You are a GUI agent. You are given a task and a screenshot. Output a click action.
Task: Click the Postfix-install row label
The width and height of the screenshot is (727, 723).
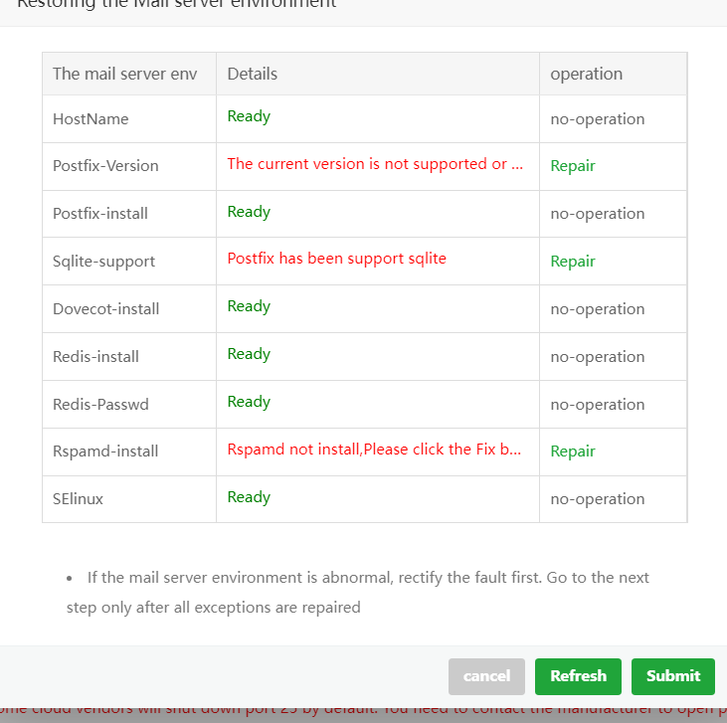99,214
